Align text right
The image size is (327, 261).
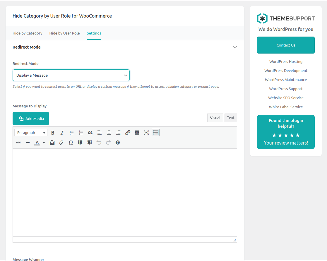coord(118,133)
